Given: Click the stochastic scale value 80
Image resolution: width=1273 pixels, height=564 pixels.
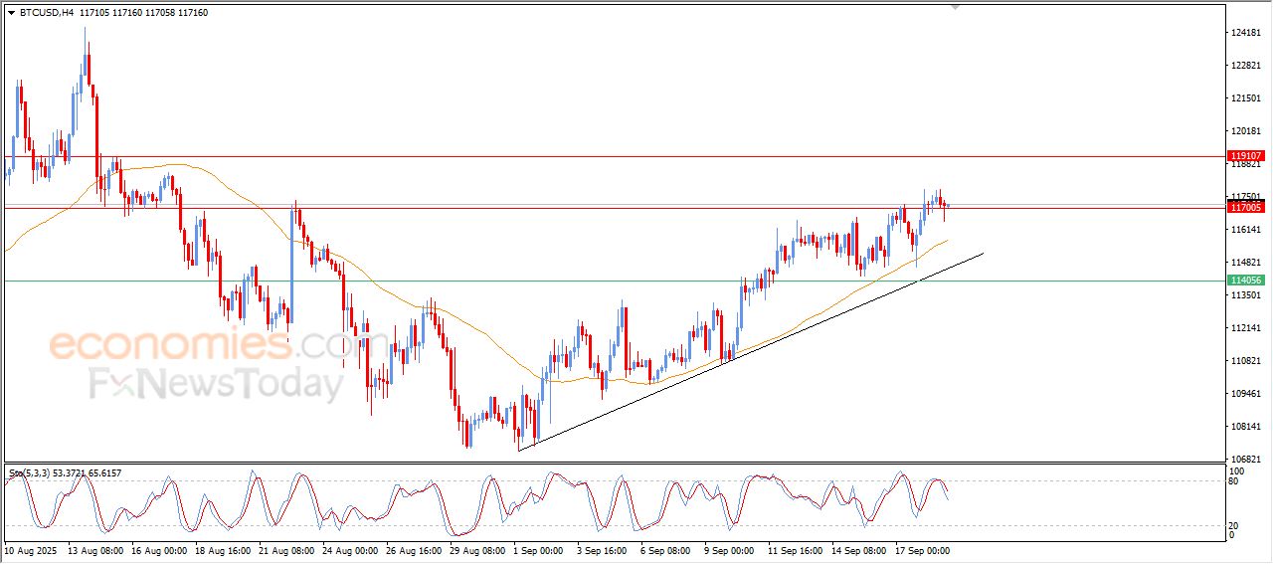Looking at the screenshot, I should pyautogui.click(x=1234, y=481).
